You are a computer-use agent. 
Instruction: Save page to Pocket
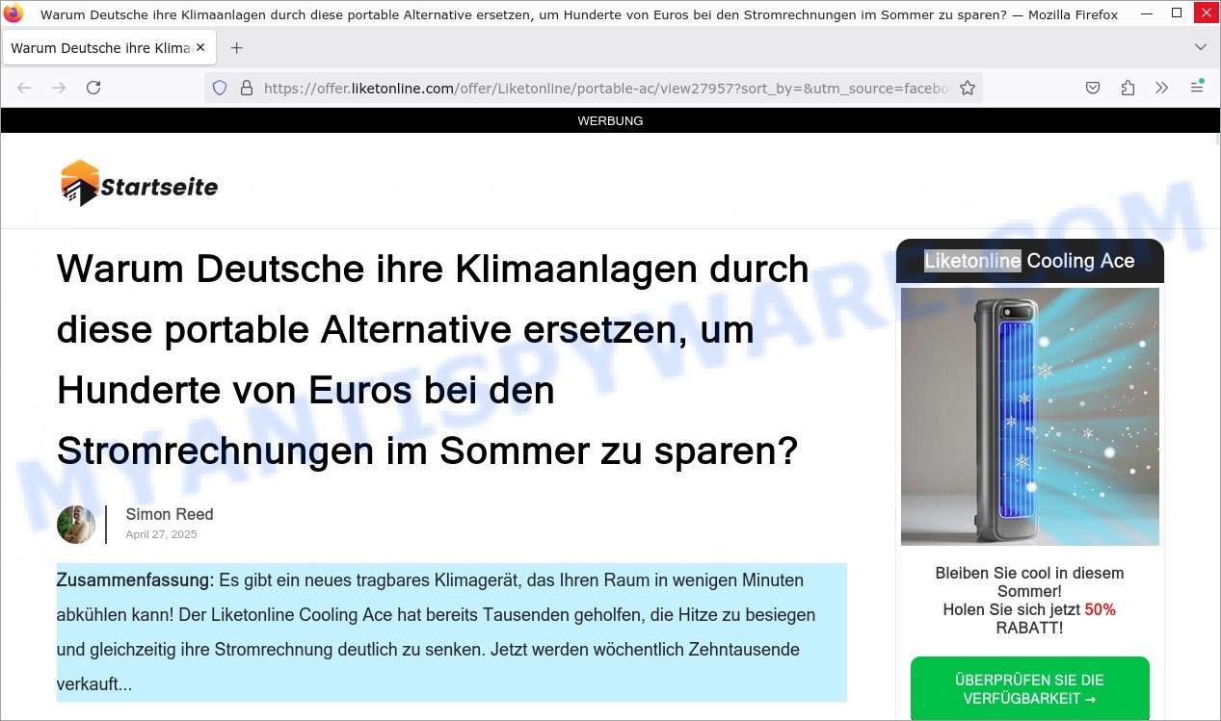(x=1093, y=88)
